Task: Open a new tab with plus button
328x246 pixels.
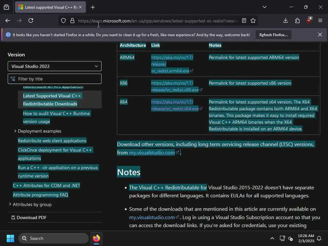Action: (x=93, y=7)
